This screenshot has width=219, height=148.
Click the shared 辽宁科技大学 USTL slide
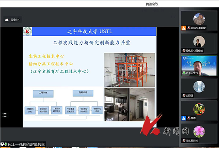[x=90, y=77]
